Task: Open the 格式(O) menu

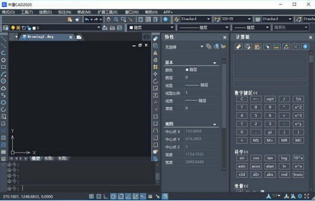Action: 8,12
